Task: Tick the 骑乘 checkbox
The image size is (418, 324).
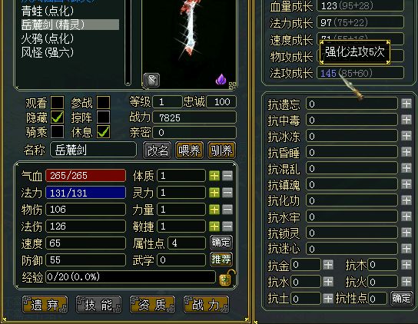Action: pos(58,131)
